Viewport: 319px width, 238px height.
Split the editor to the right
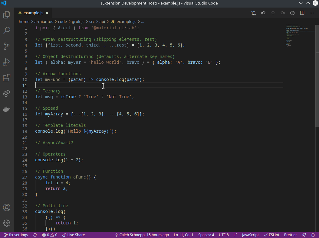[302, 13]
